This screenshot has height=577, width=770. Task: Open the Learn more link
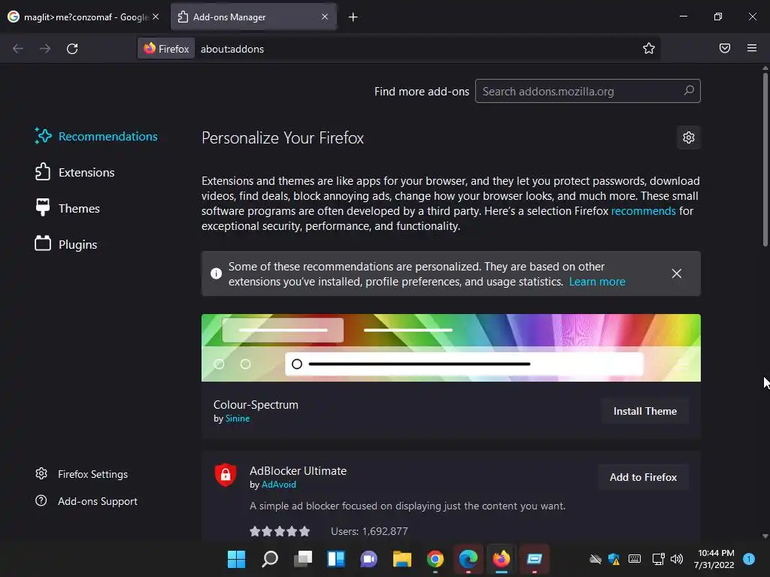pyautogui.click(x=596, y=282)
